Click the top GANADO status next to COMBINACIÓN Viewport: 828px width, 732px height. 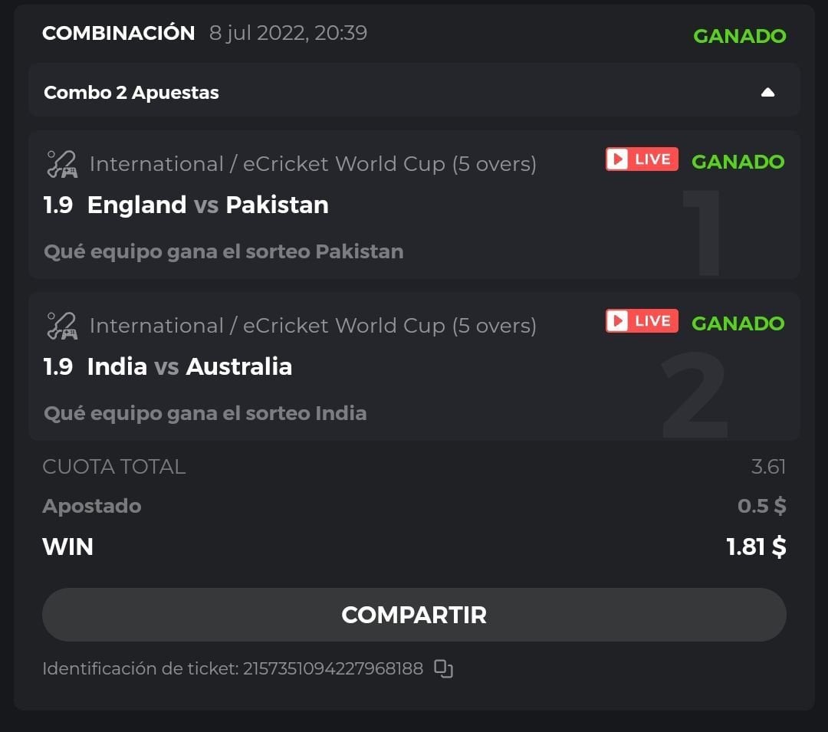coord(739,36)
